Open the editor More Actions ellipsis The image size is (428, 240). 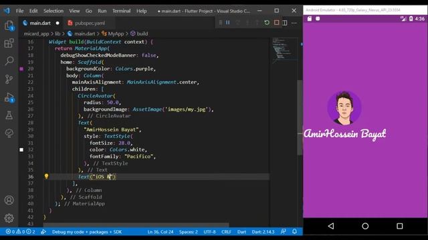294,23
